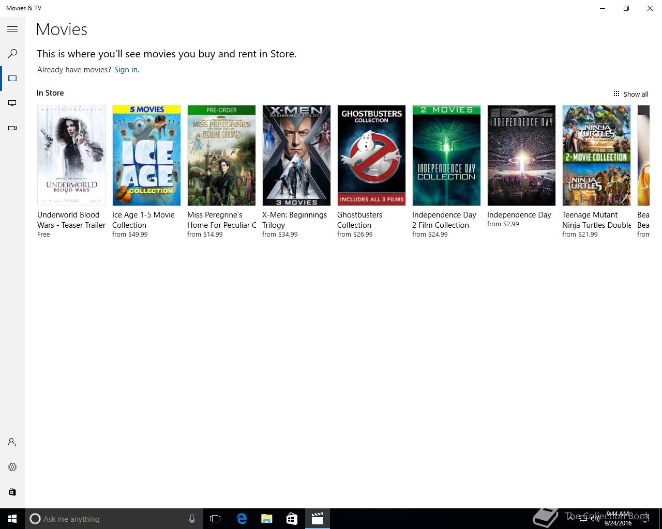Open Independence Day Collection 2 Movies poster

446,155
